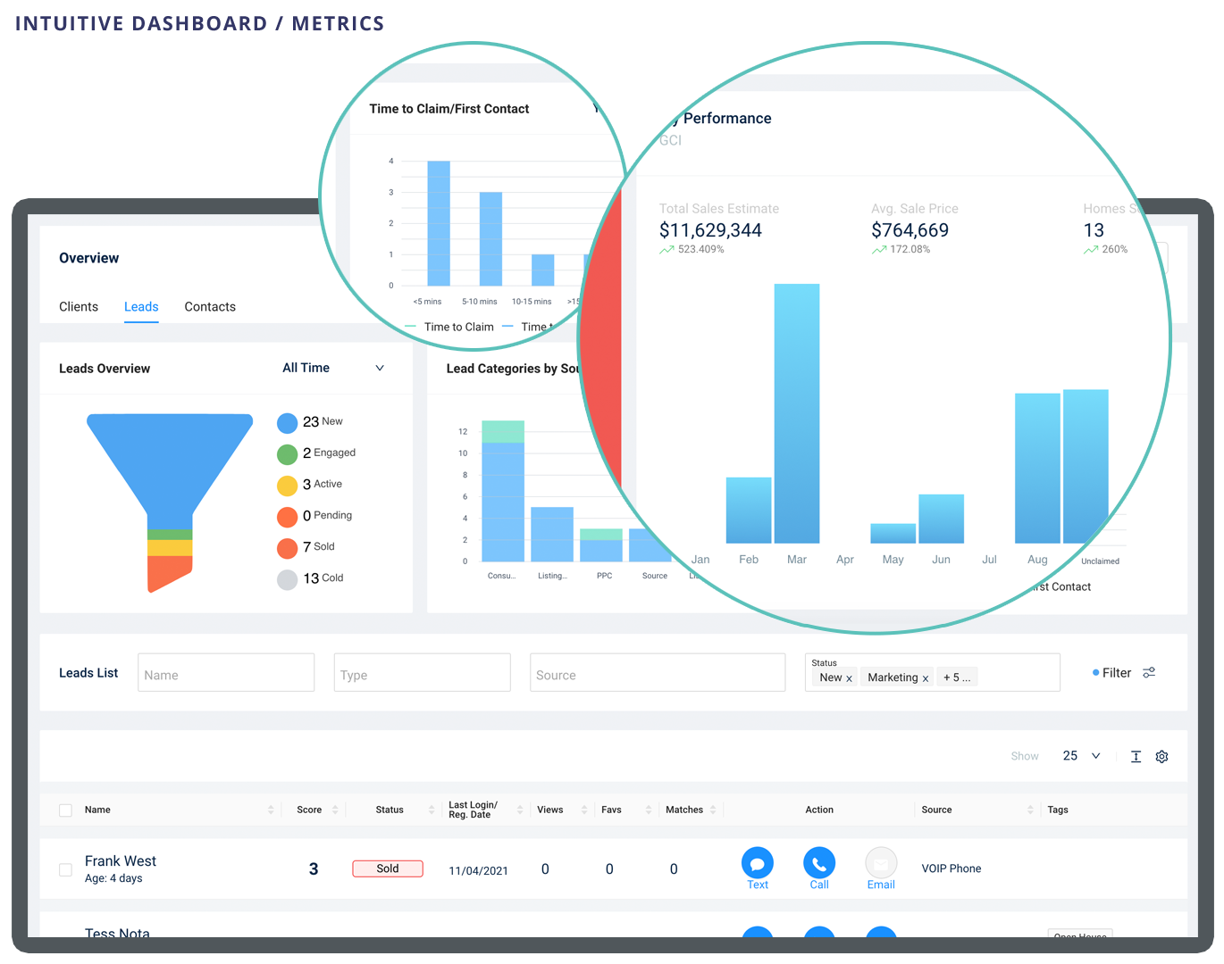Sort table by Views column arrows
The image size is (1224, 964).
point(584,810)
